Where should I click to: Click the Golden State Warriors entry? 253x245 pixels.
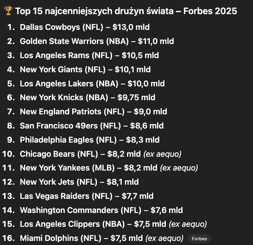(x=97, y=41)
